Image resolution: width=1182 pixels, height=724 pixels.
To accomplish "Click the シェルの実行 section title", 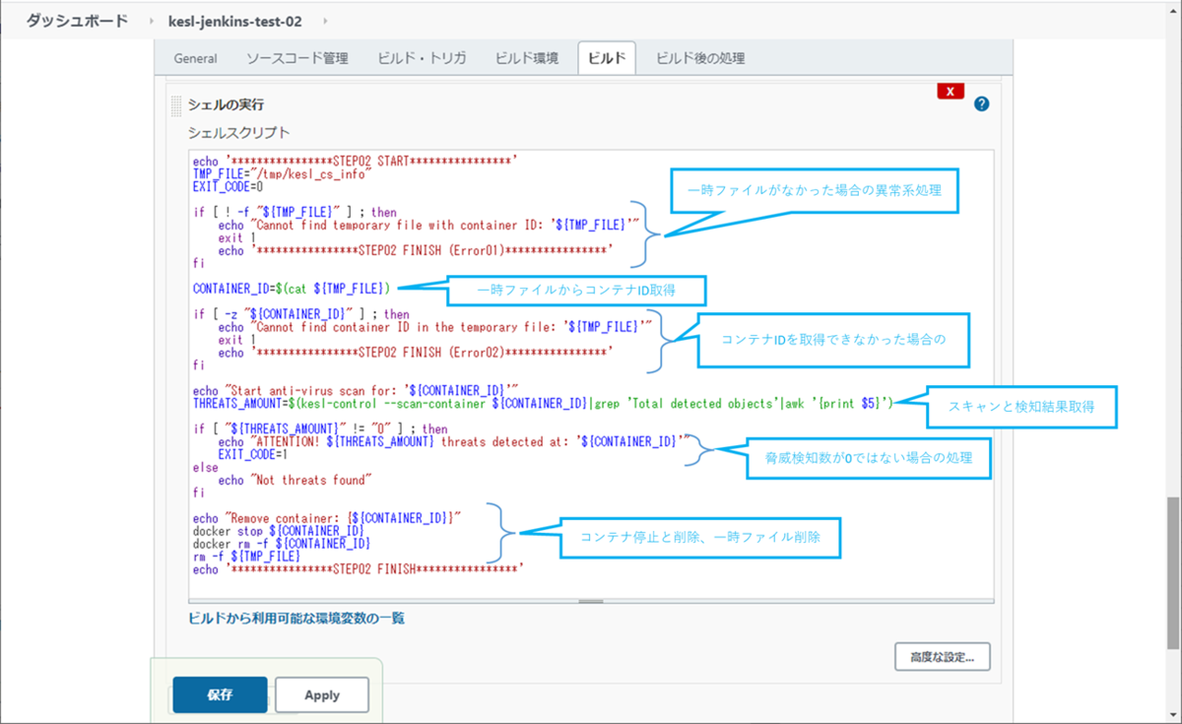I will click(x=226, y=104).
